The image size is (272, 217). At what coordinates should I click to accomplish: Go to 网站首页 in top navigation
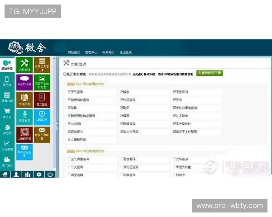[74, 52]
